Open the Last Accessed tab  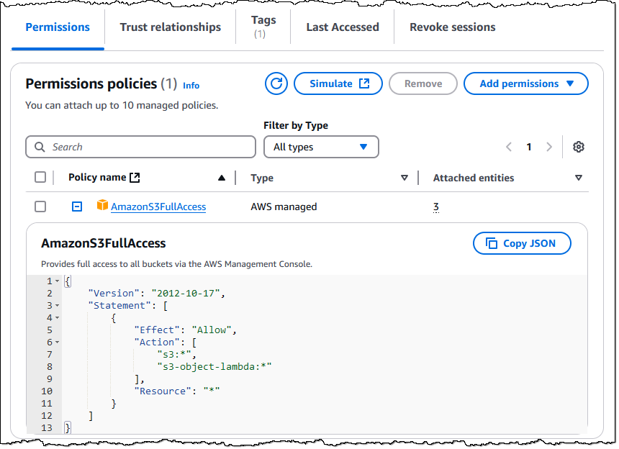(x=343, y=27)
